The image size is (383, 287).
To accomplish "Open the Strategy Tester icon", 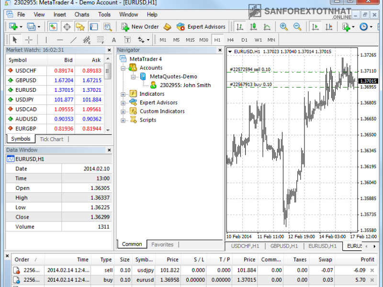I will click(107, 27).
